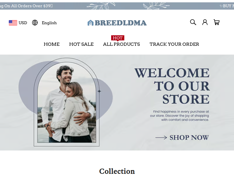Open the USD currency selector
This screenshot has height=175, width=234.
click(23, 23)
